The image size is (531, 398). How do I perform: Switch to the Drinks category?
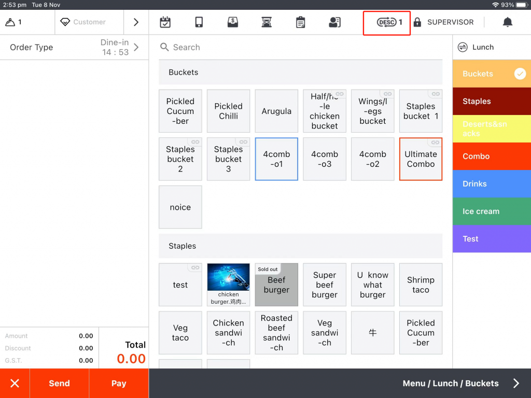tap(492, 184)
